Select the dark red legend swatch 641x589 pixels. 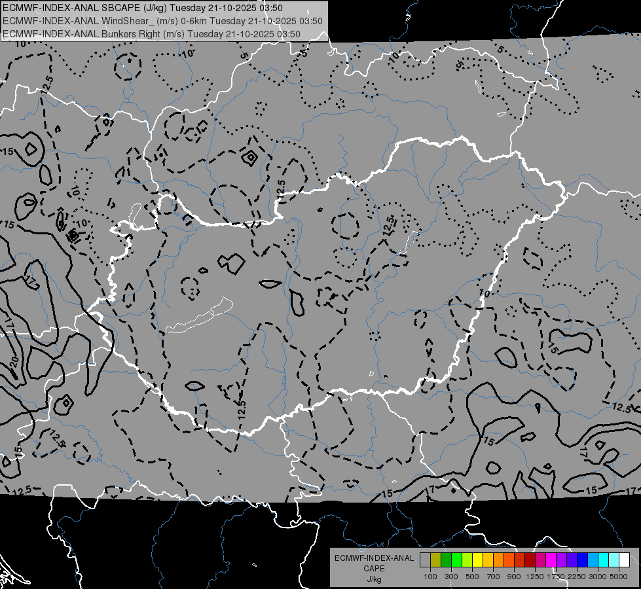point(530,560)
